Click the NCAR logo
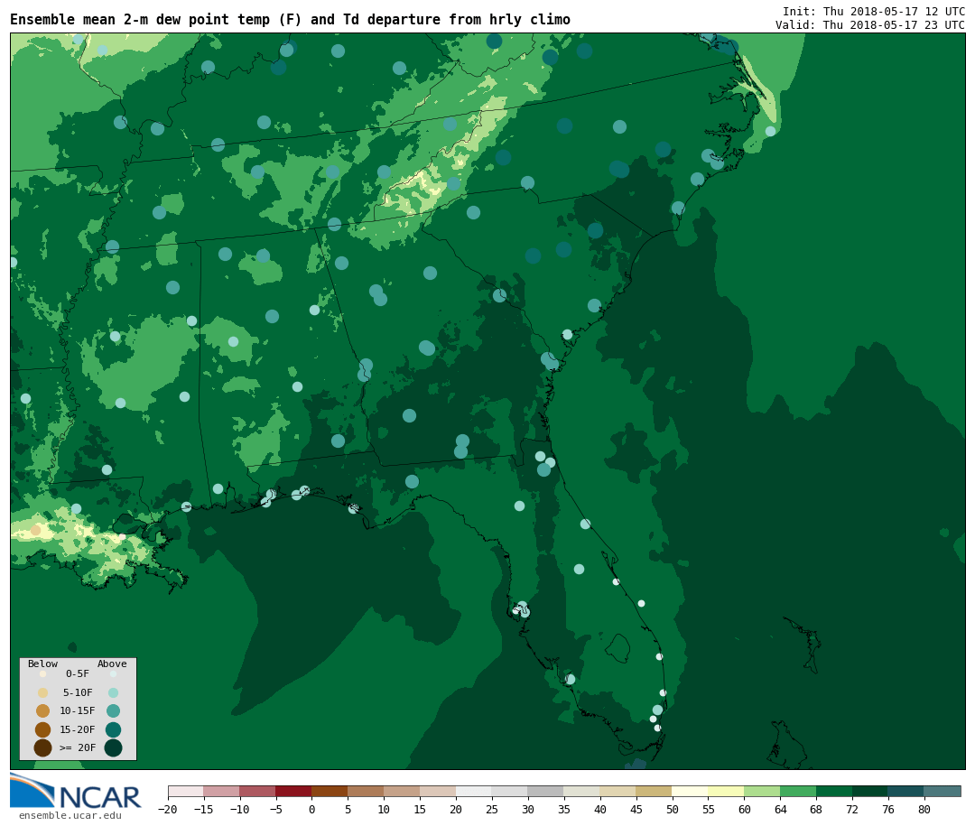 (75, 791)
